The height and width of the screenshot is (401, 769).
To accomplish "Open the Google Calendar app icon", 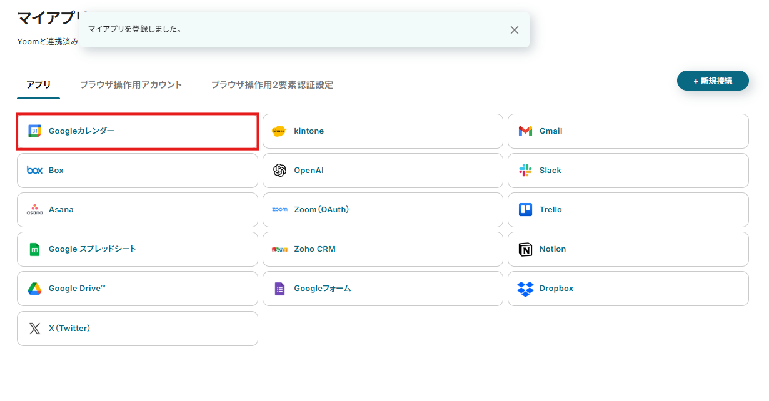I will coord(34,131).
